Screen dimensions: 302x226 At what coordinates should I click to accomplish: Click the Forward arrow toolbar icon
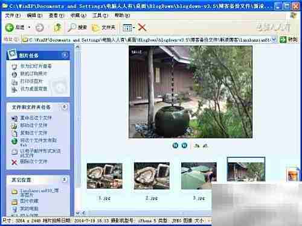pos(40,28)
